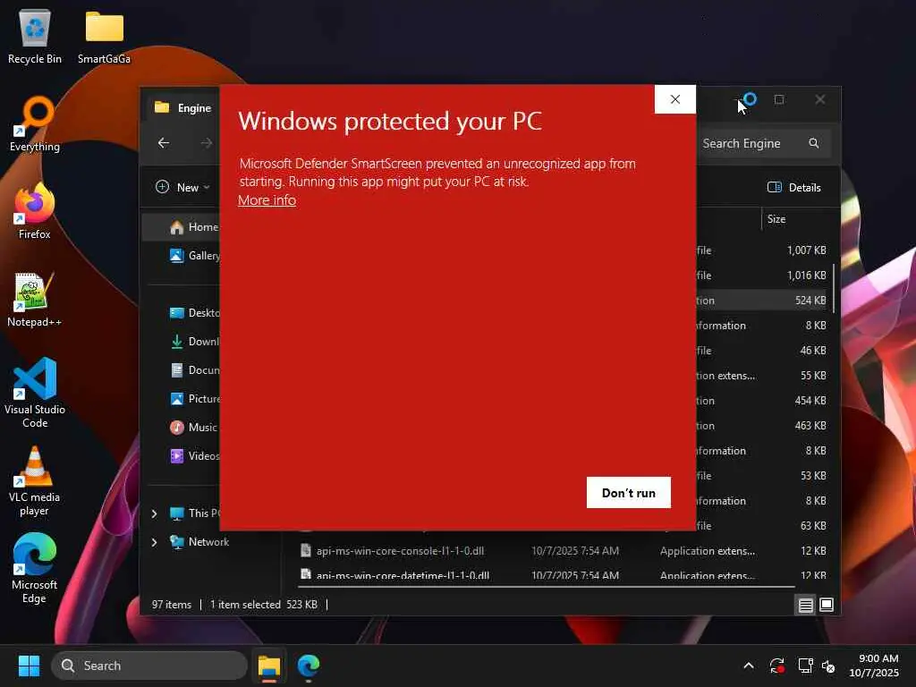
Task: Click the taskbar Search box
Action: click(150, 666)
